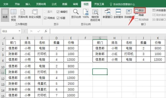Select column G header
This screenshot has height=98, width=166.
(100, 38)
